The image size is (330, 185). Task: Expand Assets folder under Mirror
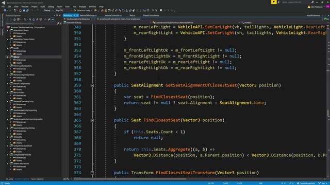tap(10, 63)
